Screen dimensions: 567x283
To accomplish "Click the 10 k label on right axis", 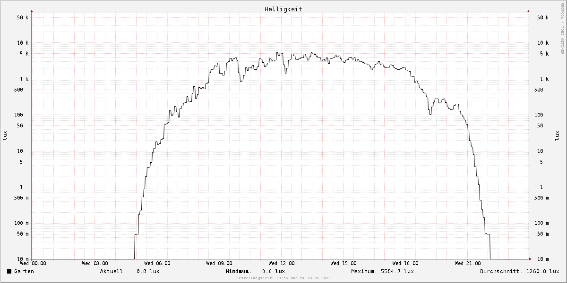I will (x=543, y=43).
